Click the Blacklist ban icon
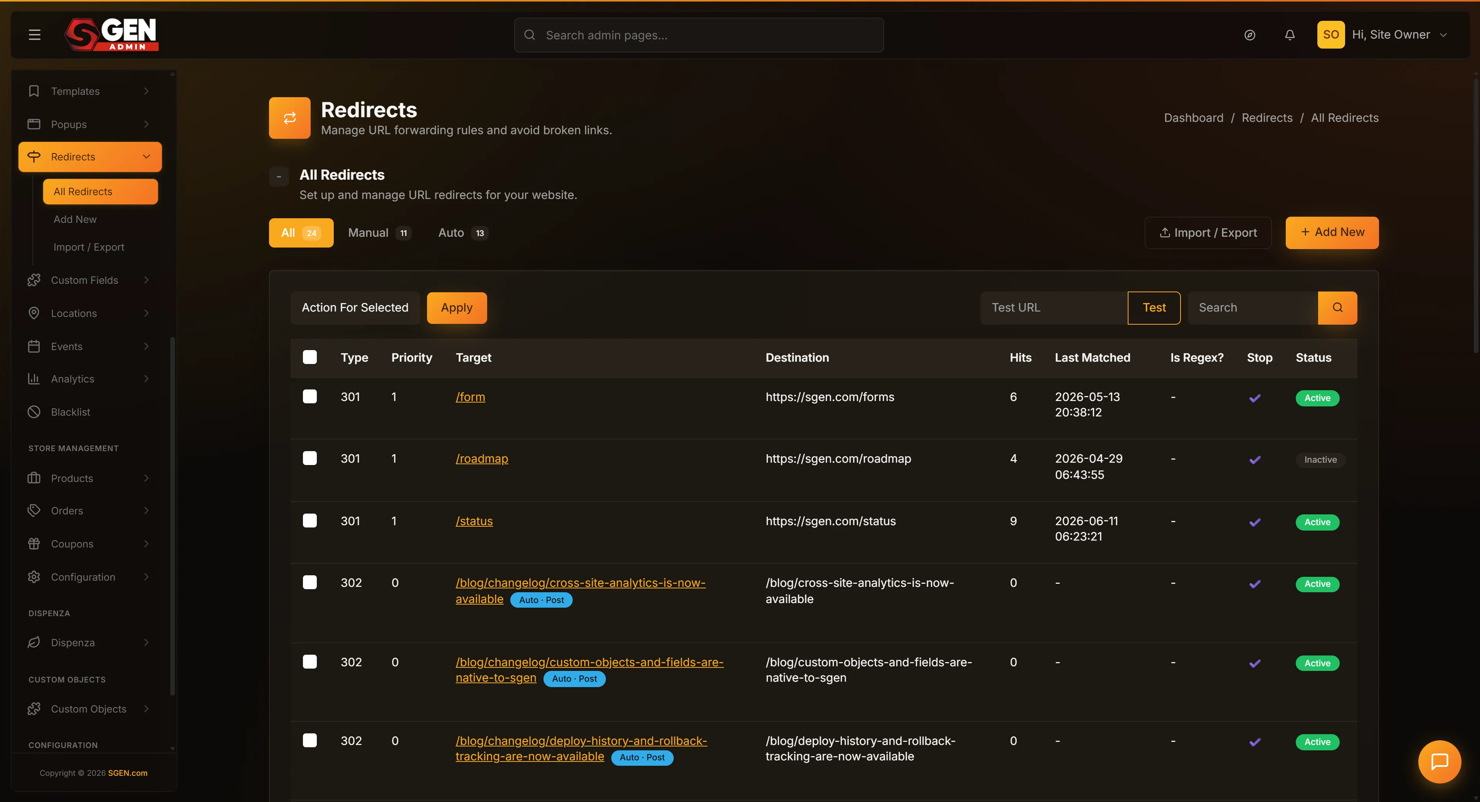 [34, 412]
